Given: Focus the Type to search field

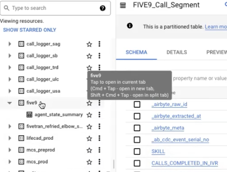Looking at the screenshot, I should point(54,8).
